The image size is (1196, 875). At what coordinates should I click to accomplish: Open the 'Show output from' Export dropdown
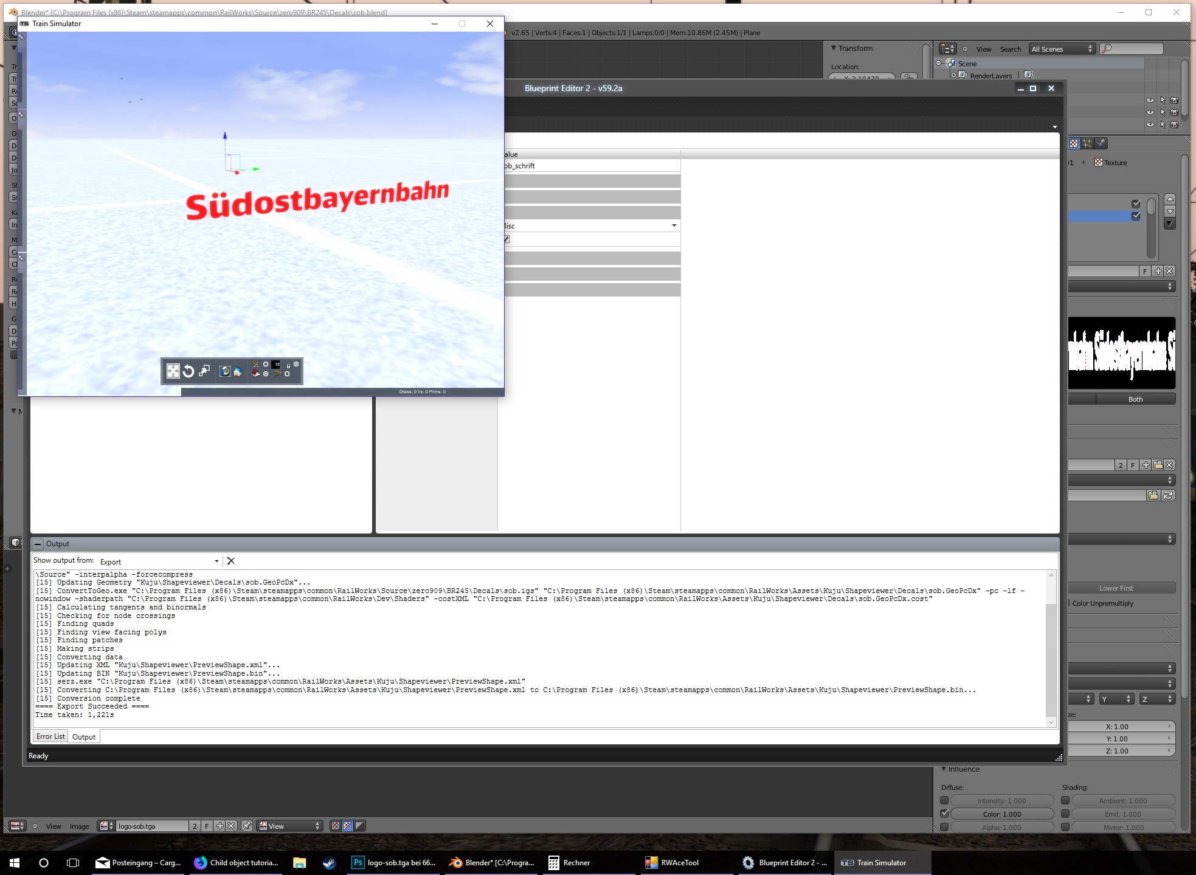pos(159,561)
